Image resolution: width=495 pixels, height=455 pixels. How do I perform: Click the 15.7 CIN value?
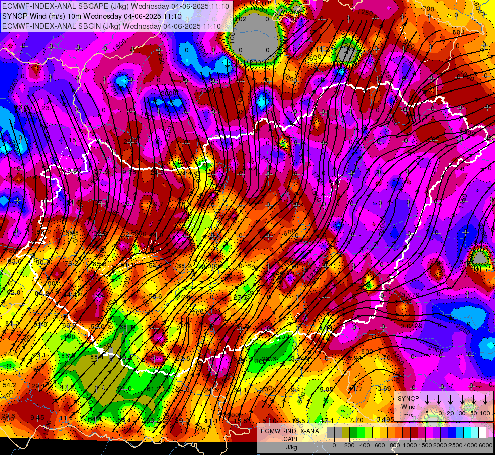tap(75, 140)
